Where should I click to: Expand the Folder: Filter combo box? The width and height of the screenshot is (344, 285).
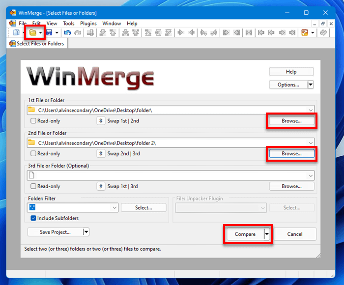point(115,207)
